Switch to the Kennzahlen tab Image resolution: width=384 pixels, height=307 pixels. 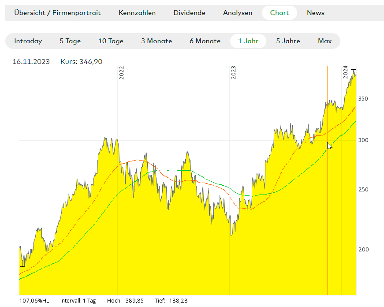[x=137, y=13]
